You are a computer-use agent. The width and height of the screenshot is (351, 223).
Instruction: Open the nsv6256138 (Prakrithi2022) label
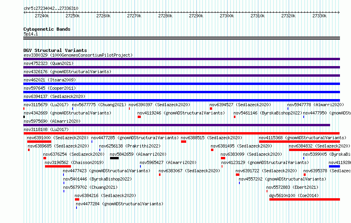[x=130, y=146]
